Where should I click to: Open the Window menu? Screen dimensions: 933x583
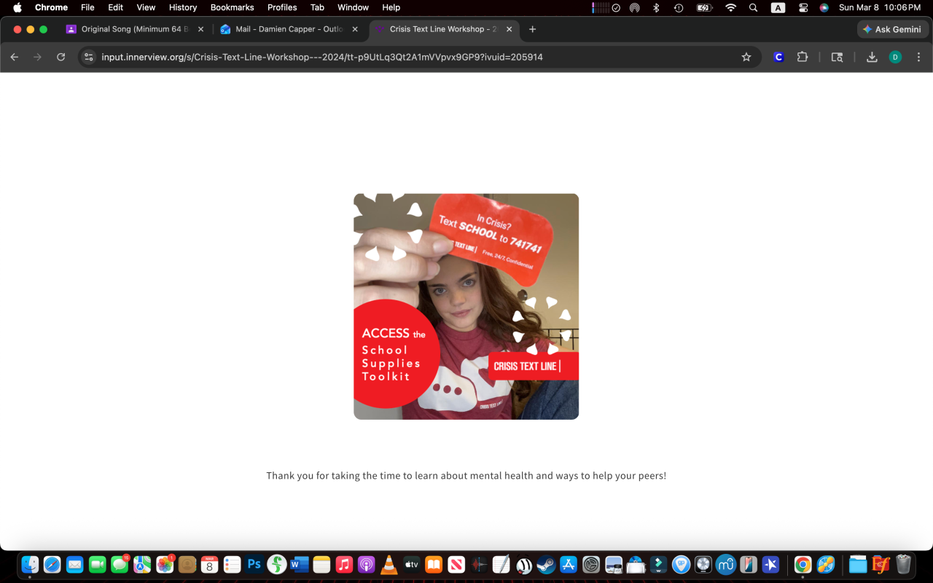(353, 7)
